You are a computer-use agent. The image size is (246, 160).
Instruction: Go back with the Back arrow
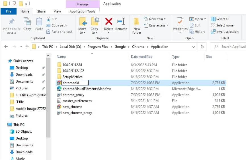pos(6,47)
